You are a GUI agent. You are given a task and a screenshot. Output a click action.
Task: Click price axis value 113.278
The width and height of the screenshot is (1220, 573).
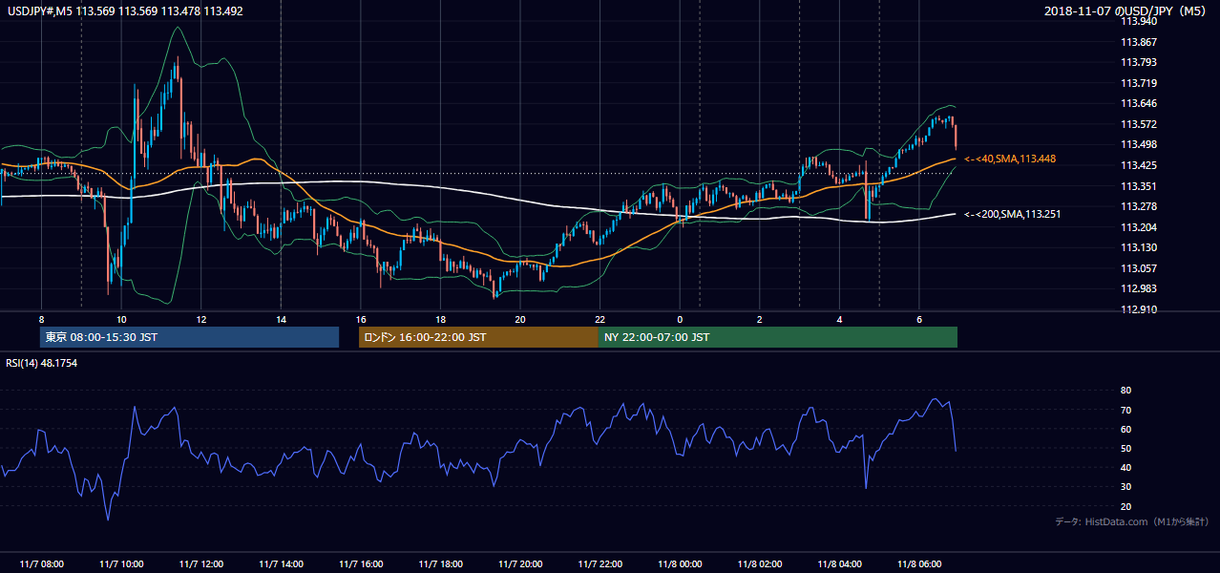coord(1138,206)
